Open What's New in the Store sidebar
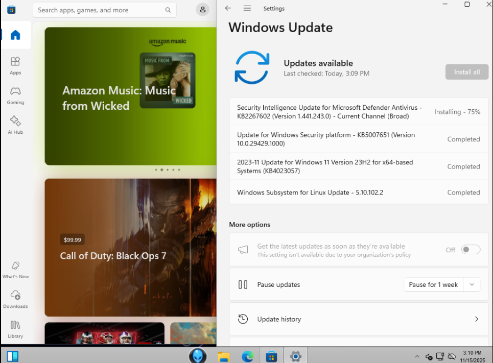The width and height of the screenshot is (493, 363). click(x=15, y=270)
